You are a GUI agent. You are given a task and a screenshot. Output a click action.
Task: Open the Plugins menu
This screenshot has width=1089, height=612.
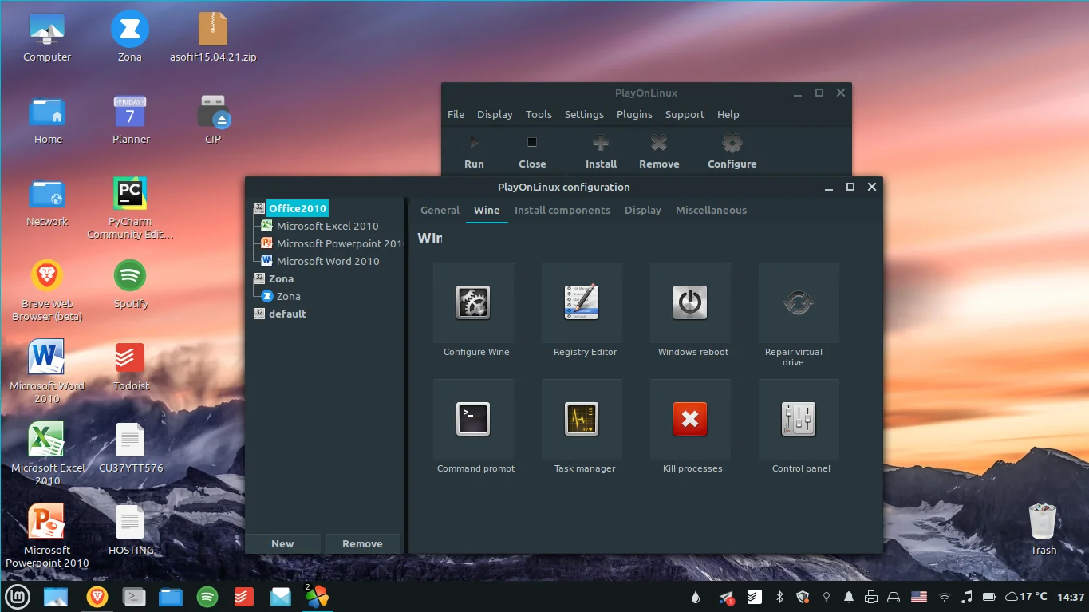pyautogui.click(x=634, y=115)
